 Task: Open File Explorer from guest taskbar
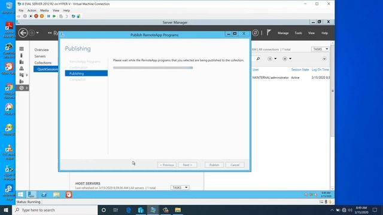[x=56, y=195]
